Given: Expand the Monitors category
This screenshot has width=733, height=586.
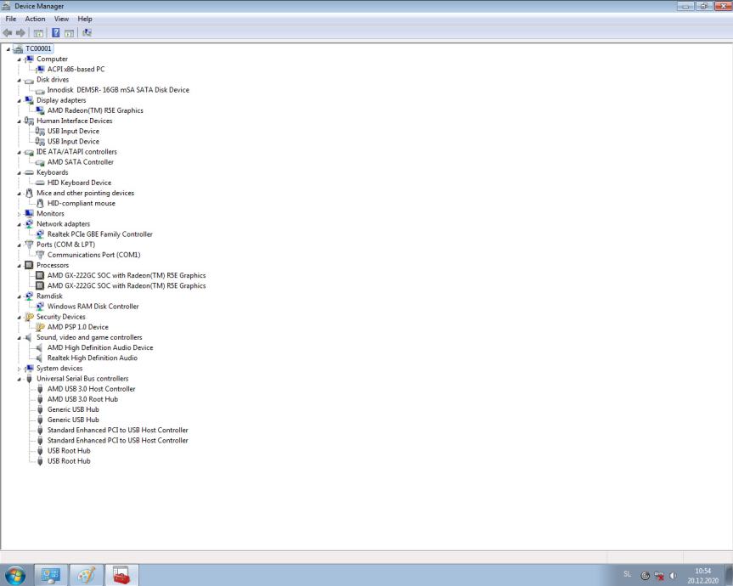Looking at the screenshot, I should (20, 214).
